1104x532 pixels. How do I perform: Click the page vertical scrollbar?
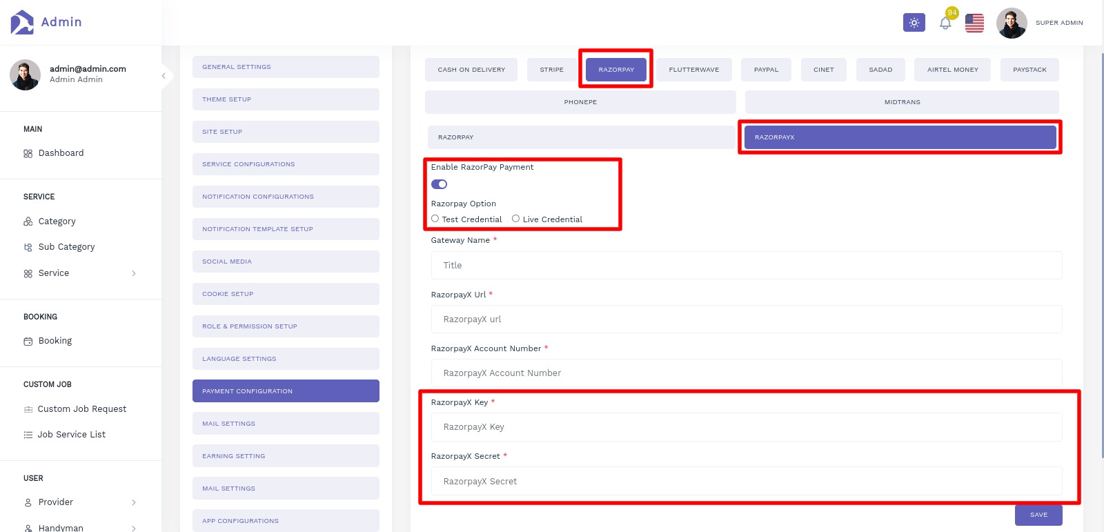pos(1101,255)
